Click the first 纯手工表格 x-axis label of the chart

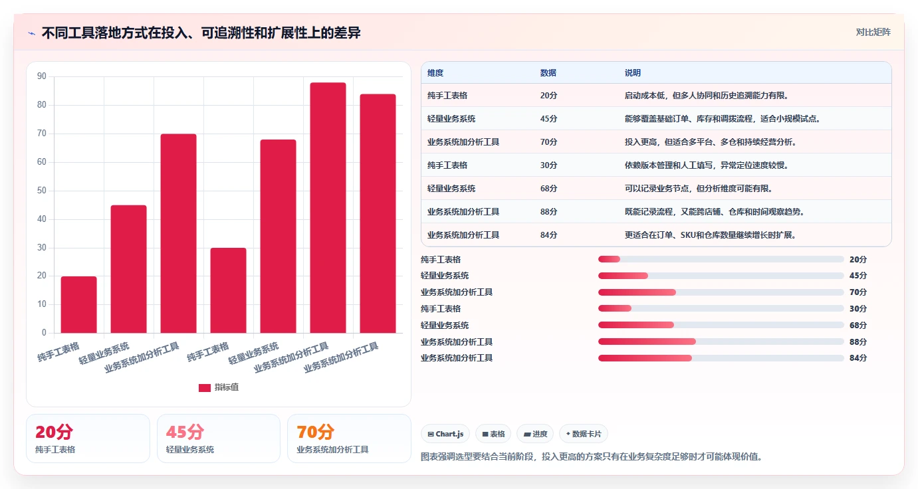(58, 351)
